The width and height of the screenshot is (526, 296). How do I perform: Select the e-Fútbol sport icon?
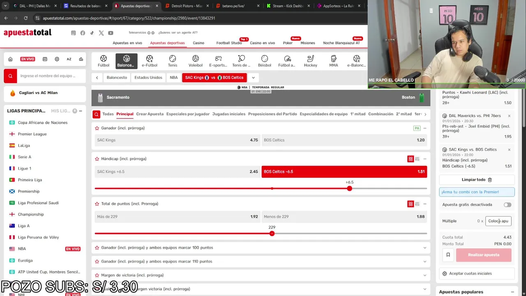pos(150,61)
